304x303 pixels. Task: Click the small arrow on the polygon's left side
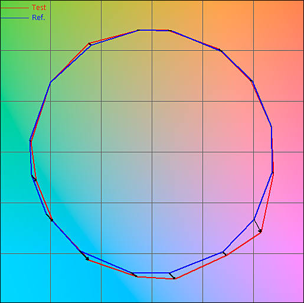(34, 178)
